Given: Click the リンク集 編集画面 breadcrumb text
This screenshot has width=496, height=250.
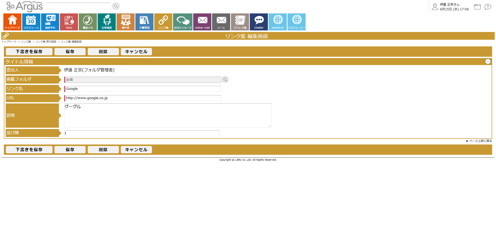Looking at the screenshot, I should (x=71, y=42).
